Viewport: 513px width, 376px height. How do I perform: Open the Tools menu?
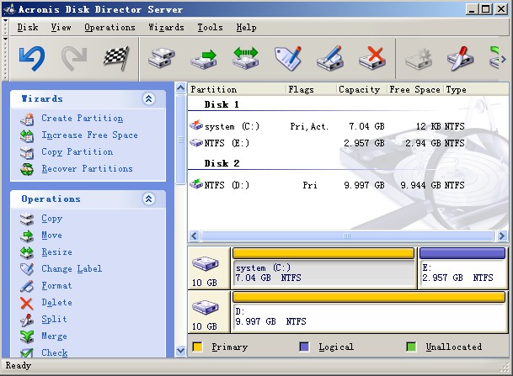pos(210,28)
